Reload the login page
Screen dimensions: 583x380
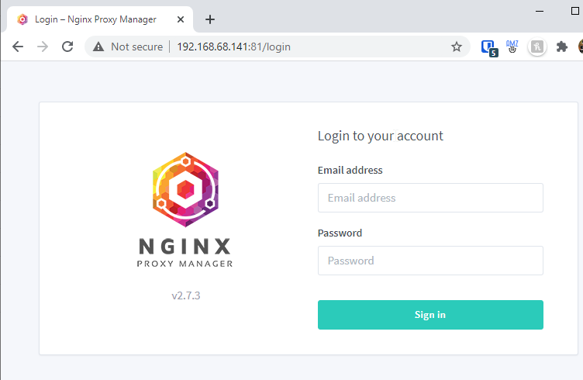[x=67, y=47]
